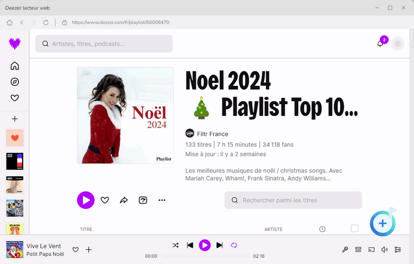Sort by ARTISTE column
The width and height of the screenshot is (414, 264).
point(273,229)
